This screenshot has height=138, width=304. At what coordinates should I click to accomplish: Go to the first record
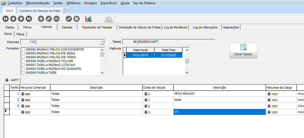pyautogui.click(x=6, y=19)
